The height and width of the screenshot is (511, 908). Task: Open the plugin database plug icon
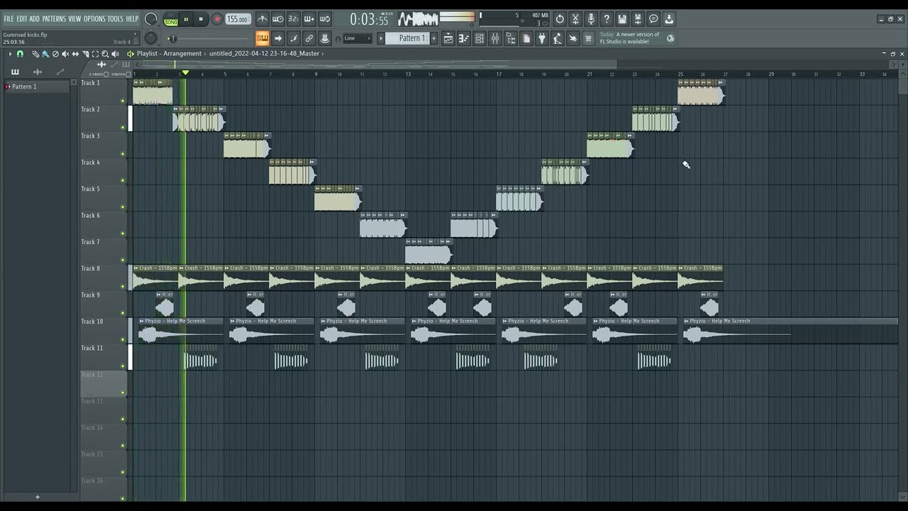coord(542,38)
